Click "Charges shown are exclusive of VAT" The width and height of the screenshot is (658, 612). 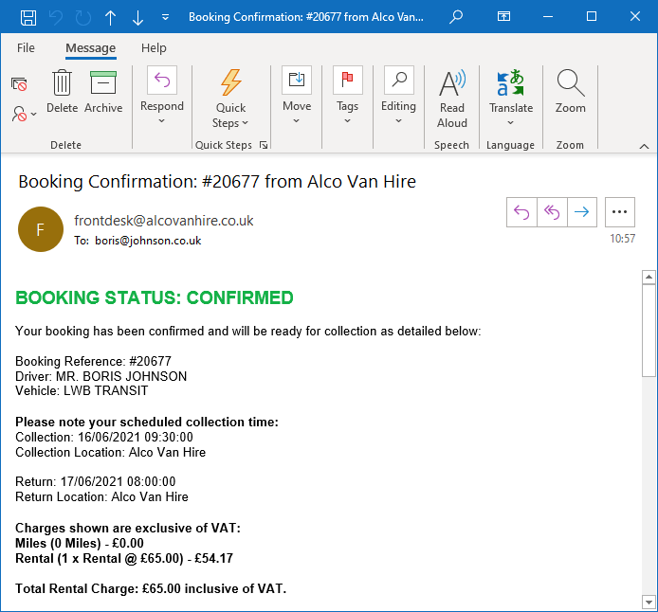click(x=126, y=529)
